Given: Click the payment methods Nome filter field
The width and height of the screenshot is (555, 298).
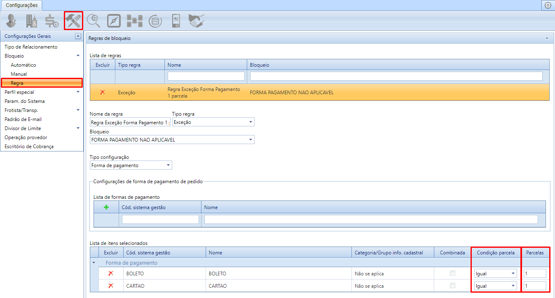Looking at the screenshot, I should tap(371, 219).
